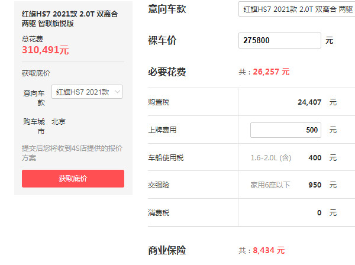Click the 商业保险 section heading
Viewport: 355px width, 265px height.
tap(167, 251)
